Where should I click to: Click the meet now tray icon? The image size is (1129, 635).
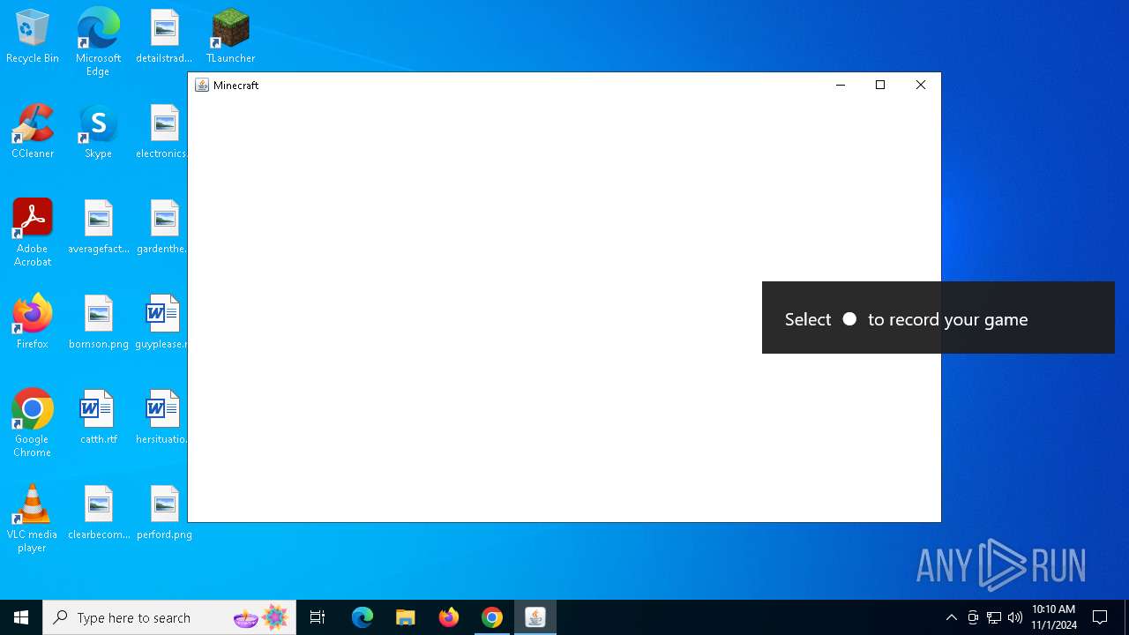pos(973,617)
